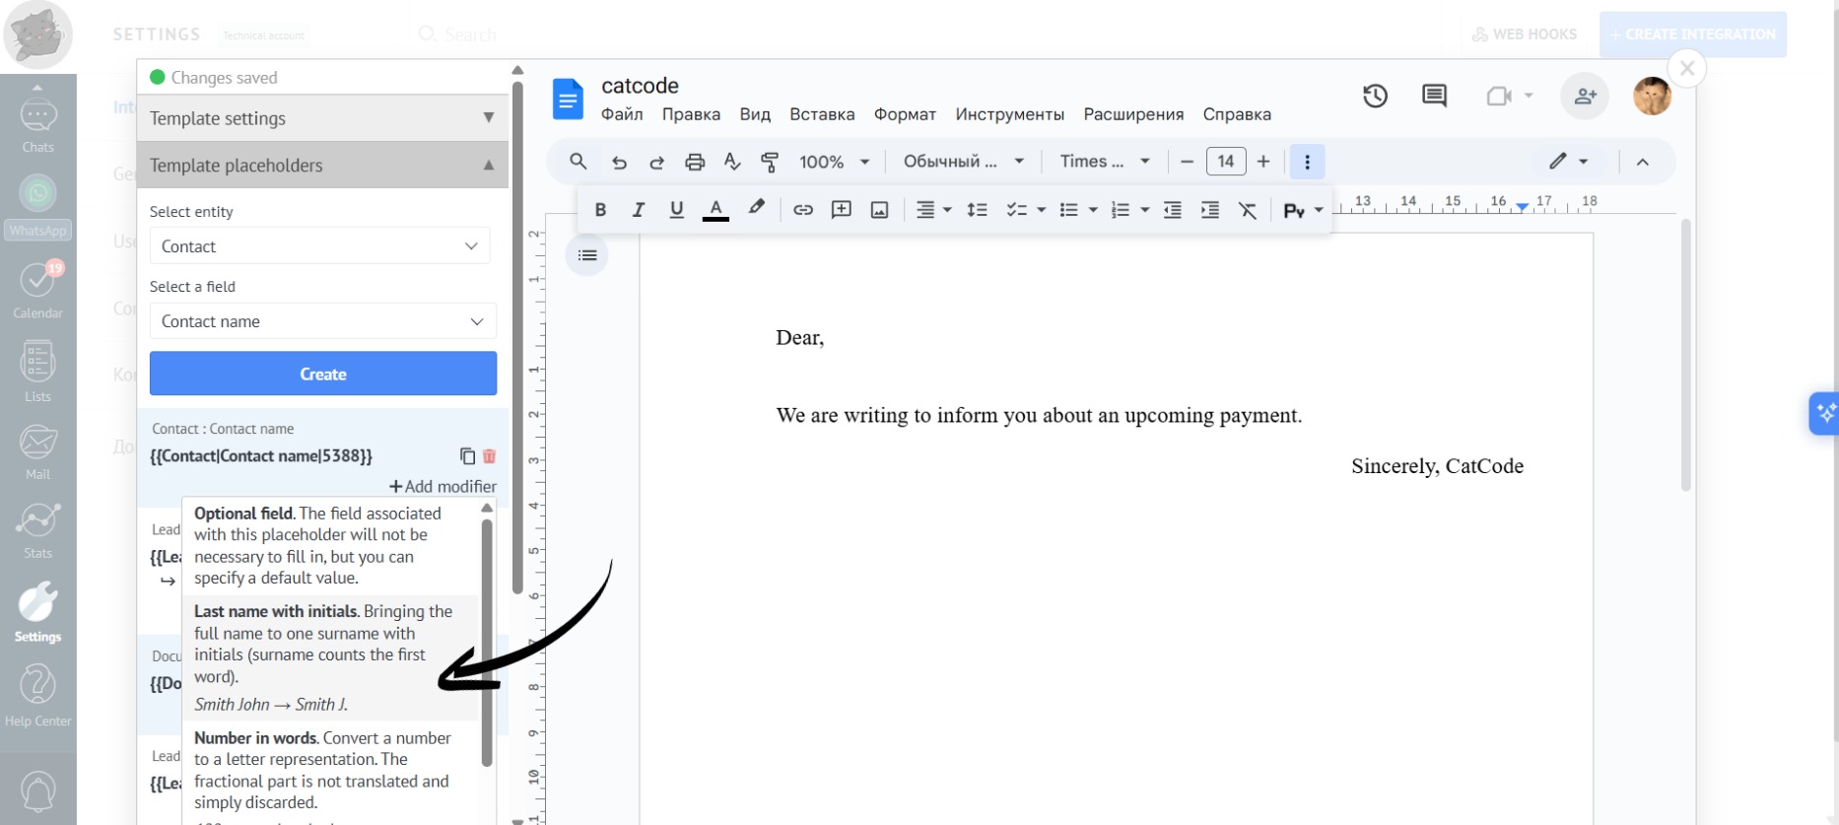The height and width of the screenshot is (825, 1839).
Task: Click the Add modifier link
Action: click(x=443, y=487)
